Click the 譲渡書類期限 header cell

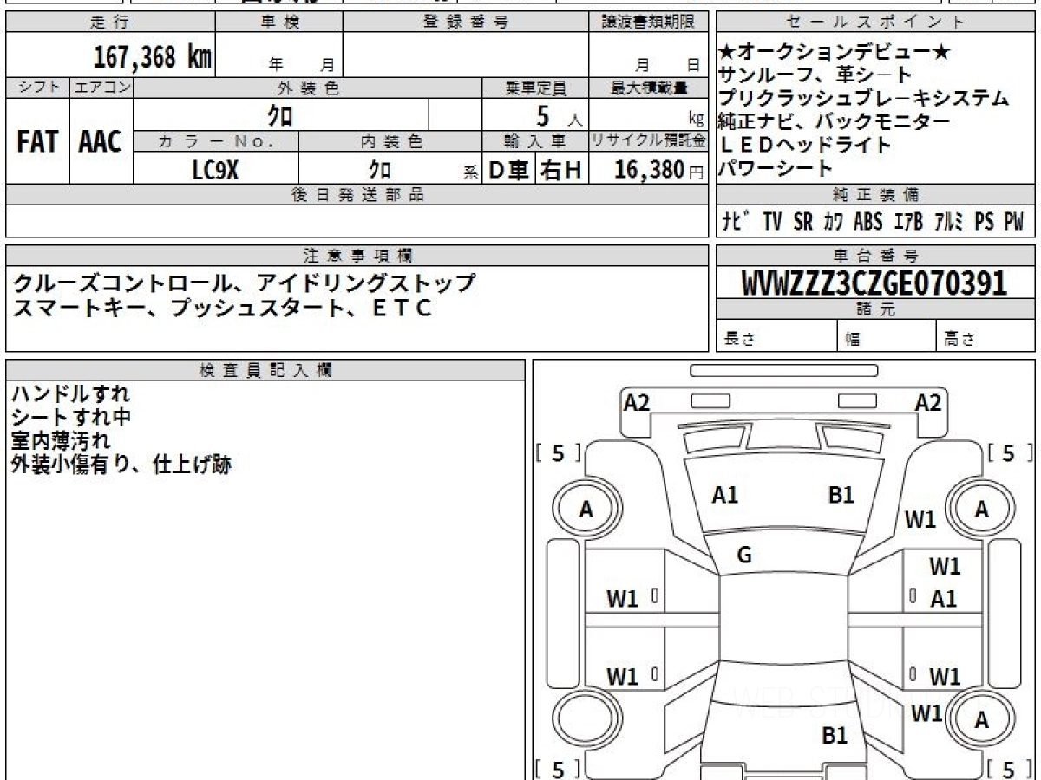[649, 23]
